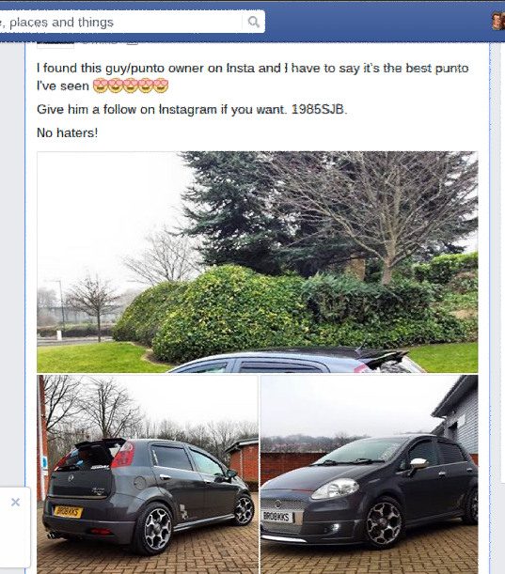This screenshot has height=574, width=505.
Task: Open the rear-view photo of the grey Punto
Action: click(x=148, y=474)
